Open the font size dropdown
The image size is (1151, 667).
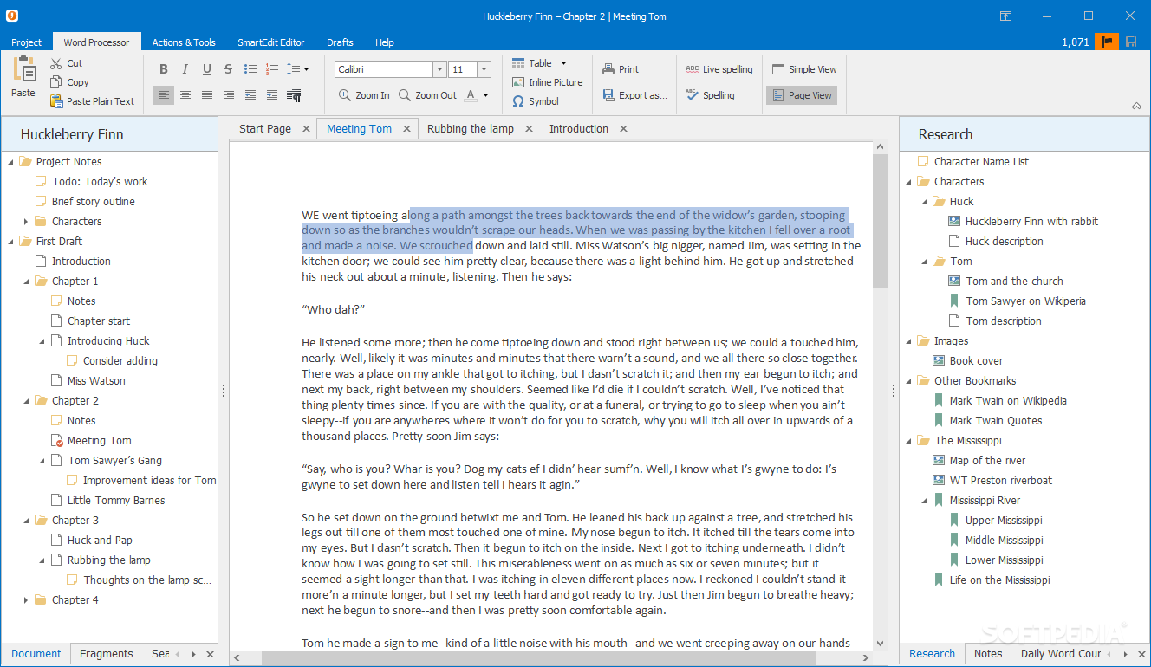pos(484,69)
